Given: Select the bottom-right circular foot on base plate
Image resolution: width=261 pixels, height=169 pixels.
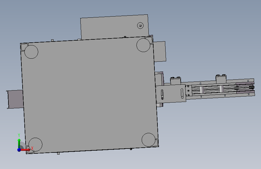Looking at the screenshot, I should pos(148,140).
